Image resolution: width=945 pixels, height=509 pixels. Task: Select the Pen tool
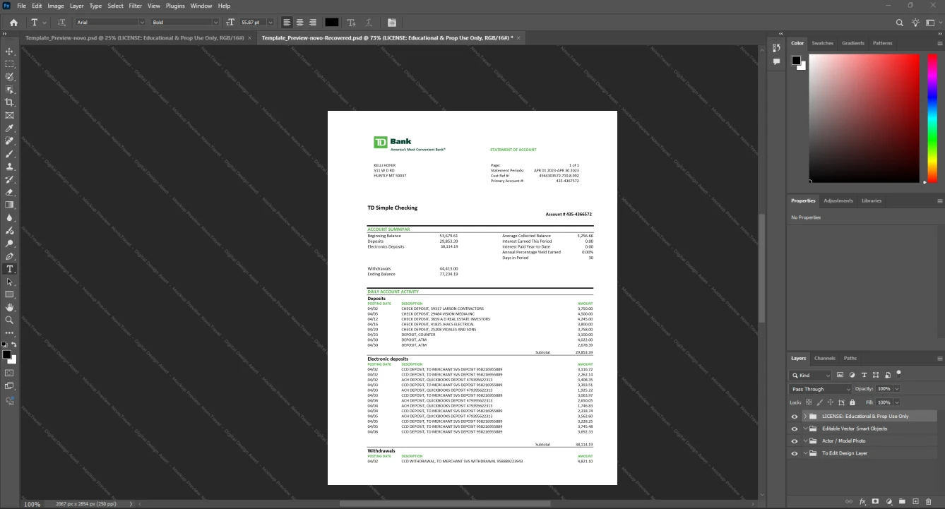(9, 256)
